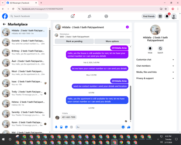181x145 pixels.
Task: Open Helena conversation in list
Action: (24, 103)
